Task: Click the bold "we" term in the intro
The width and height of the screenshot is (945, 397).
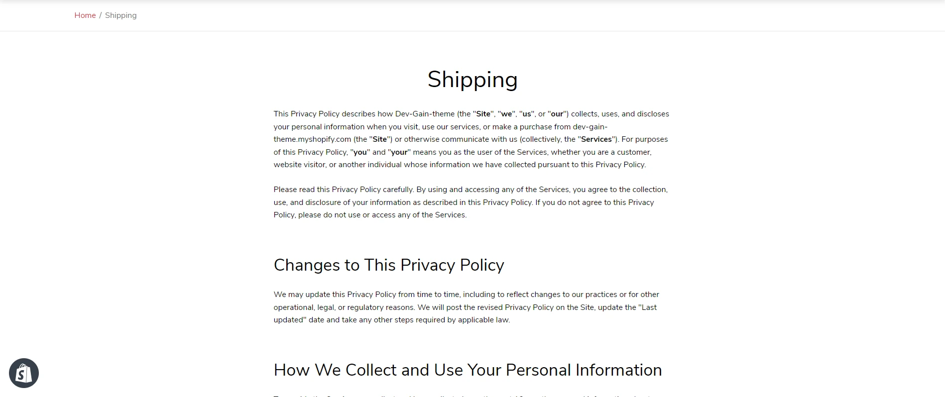Action: 506,114
